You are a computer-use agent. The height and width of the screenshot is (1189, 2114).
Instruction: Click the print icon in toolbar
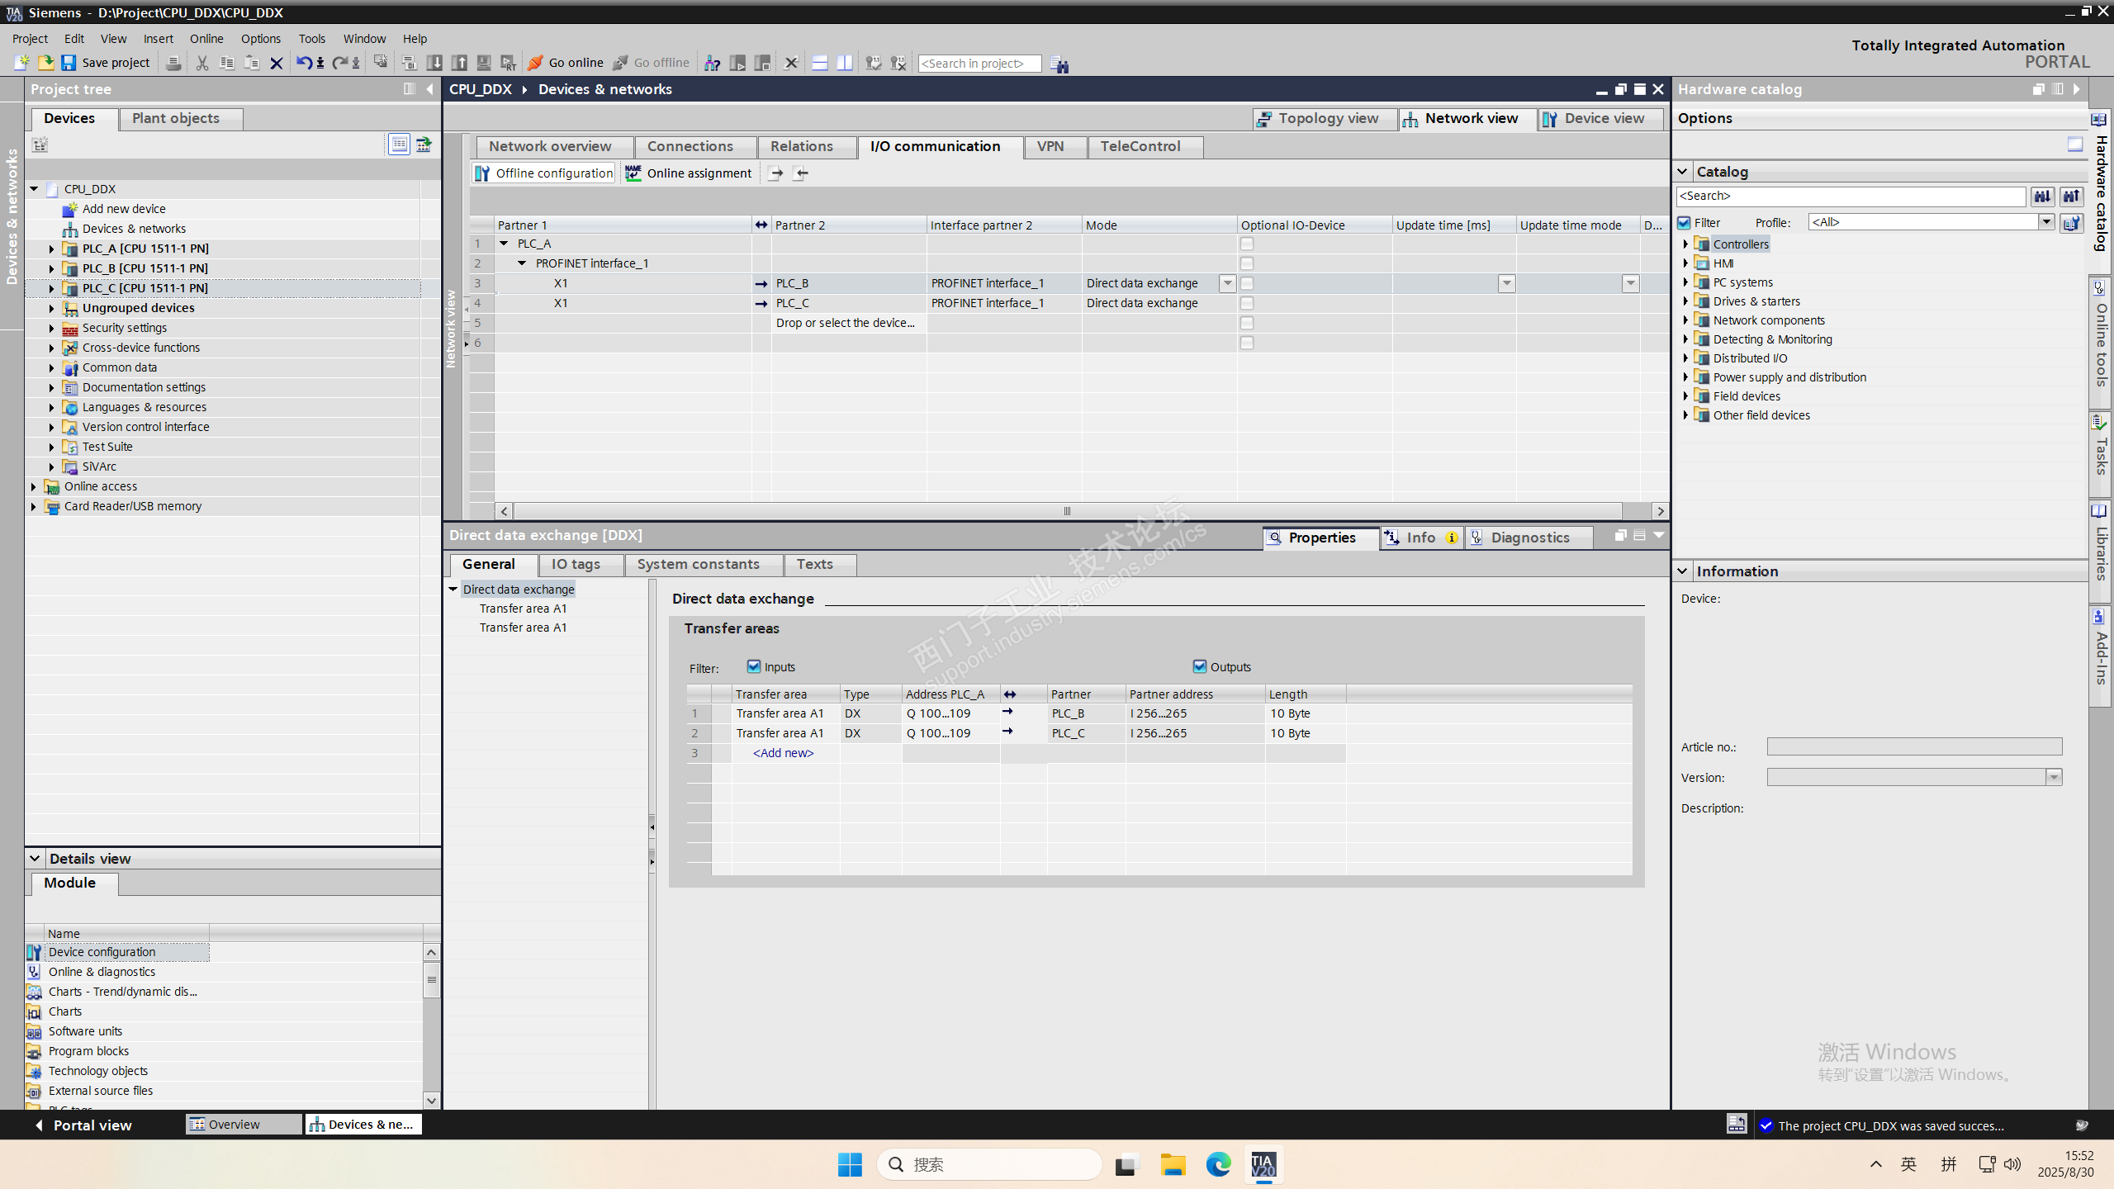click(173, 63)
